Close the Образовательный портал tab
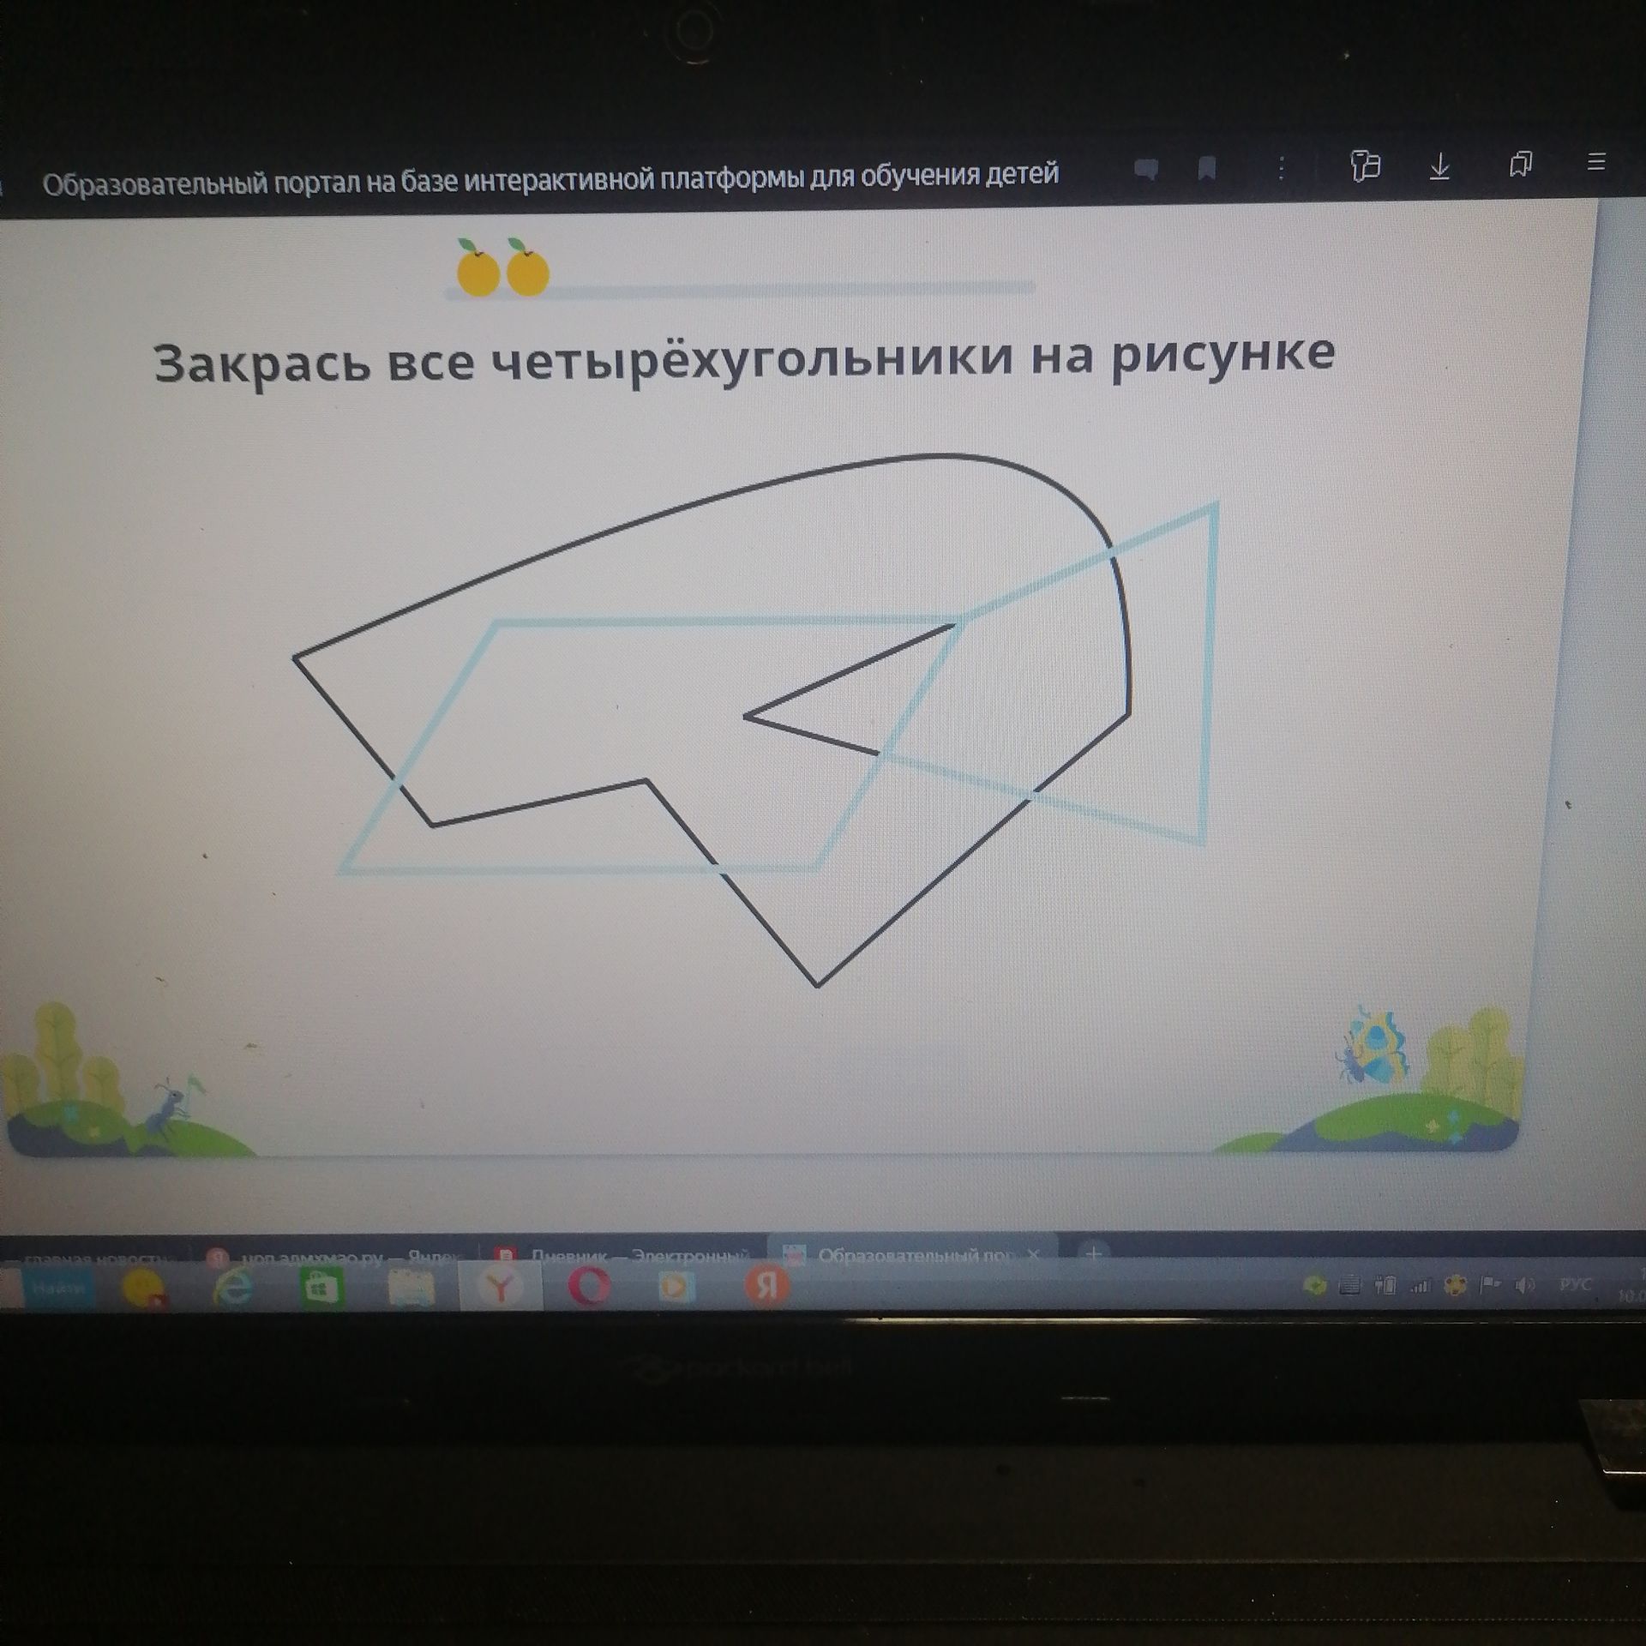Screen dimensions: 1646x1646 [1033, 1253]
